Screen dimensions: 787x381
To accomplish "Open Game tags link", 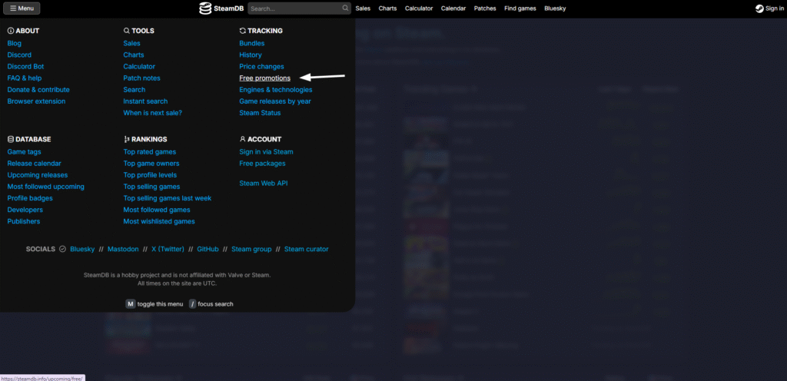I will pyautogui.click(x=24, y=152).
